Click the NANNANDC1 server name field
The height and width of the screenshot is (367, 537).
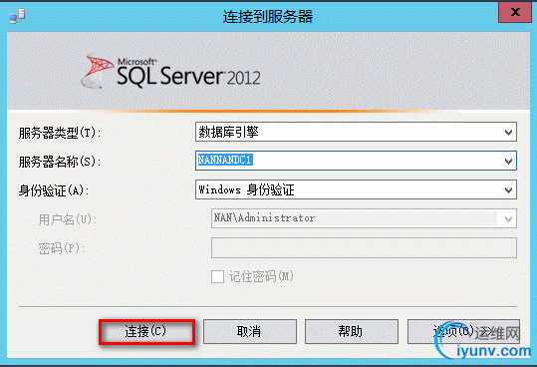(356, 161)
